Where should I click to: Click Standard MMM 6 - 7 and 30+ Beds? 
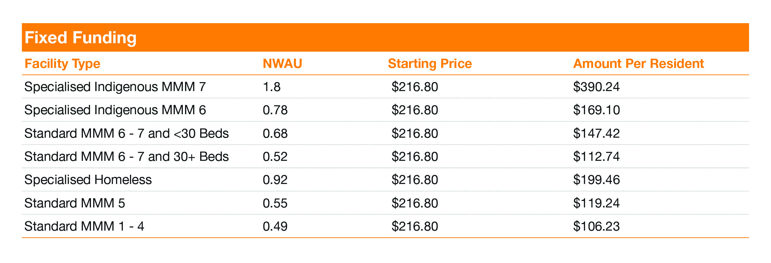[127, 157]
